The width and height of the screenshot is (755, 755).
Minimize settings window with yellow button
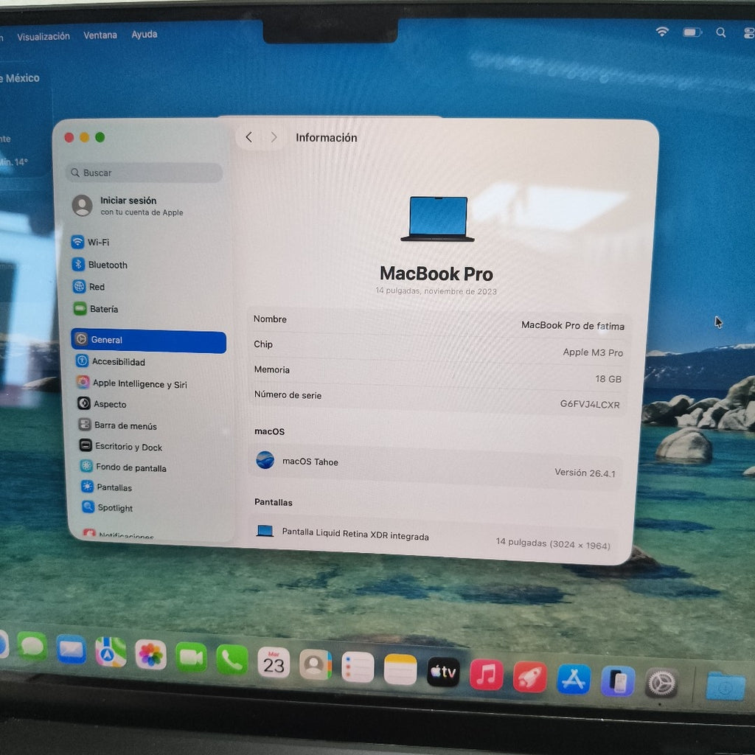point(84,137)
